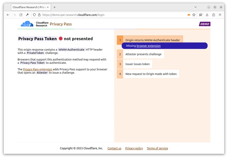The width and height of the screenshot is (228, 158).
Task: Open the extensions puzzle icon
Action: point(214,15)
